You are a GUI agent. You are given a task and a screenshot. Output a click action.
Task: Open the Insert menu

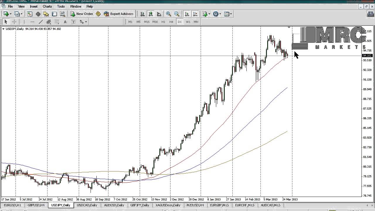(x=34, y=6)
